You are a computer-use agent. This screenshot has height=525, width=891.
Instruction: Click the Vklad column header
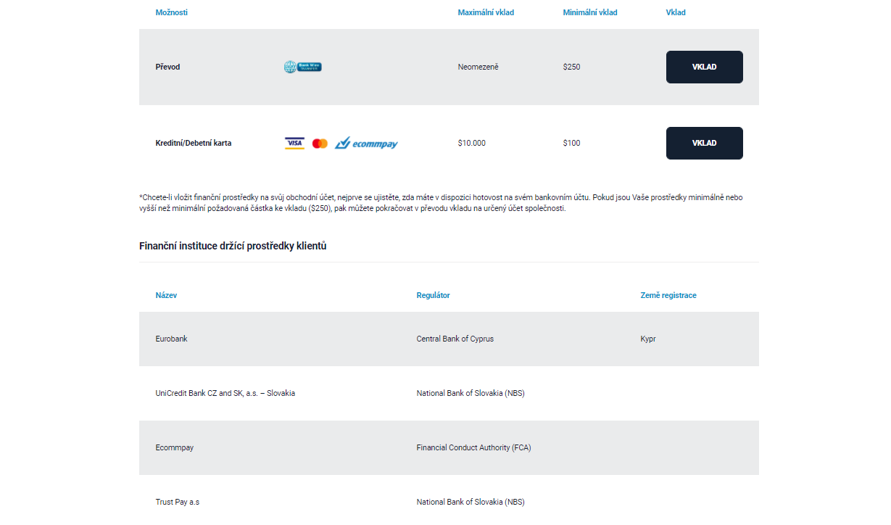click(x=676, y=12)
